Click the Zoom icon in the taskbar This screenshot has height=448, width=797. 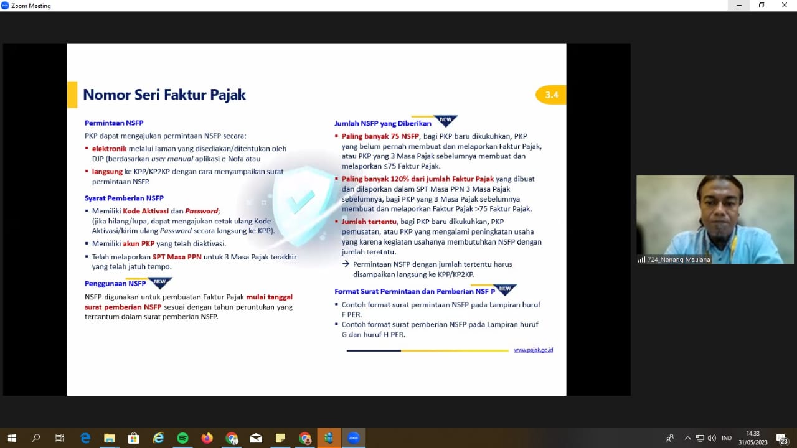[354, 438]
